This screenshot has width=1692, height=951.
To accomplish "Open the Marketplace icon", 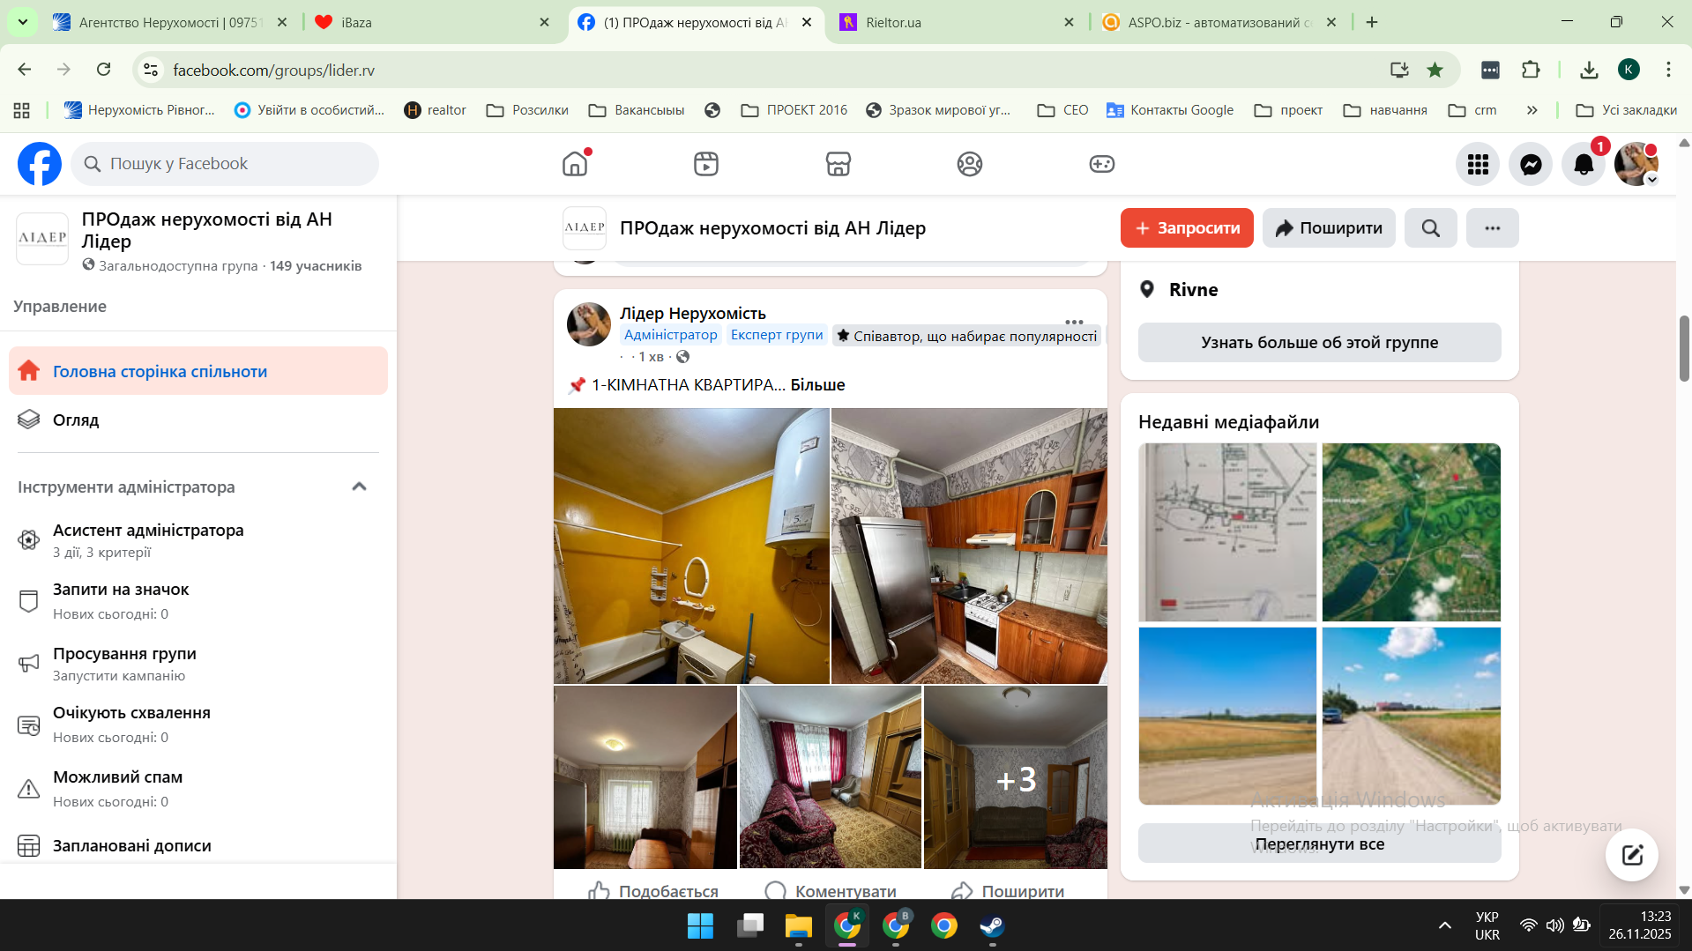I will click(x=838, y=164).
